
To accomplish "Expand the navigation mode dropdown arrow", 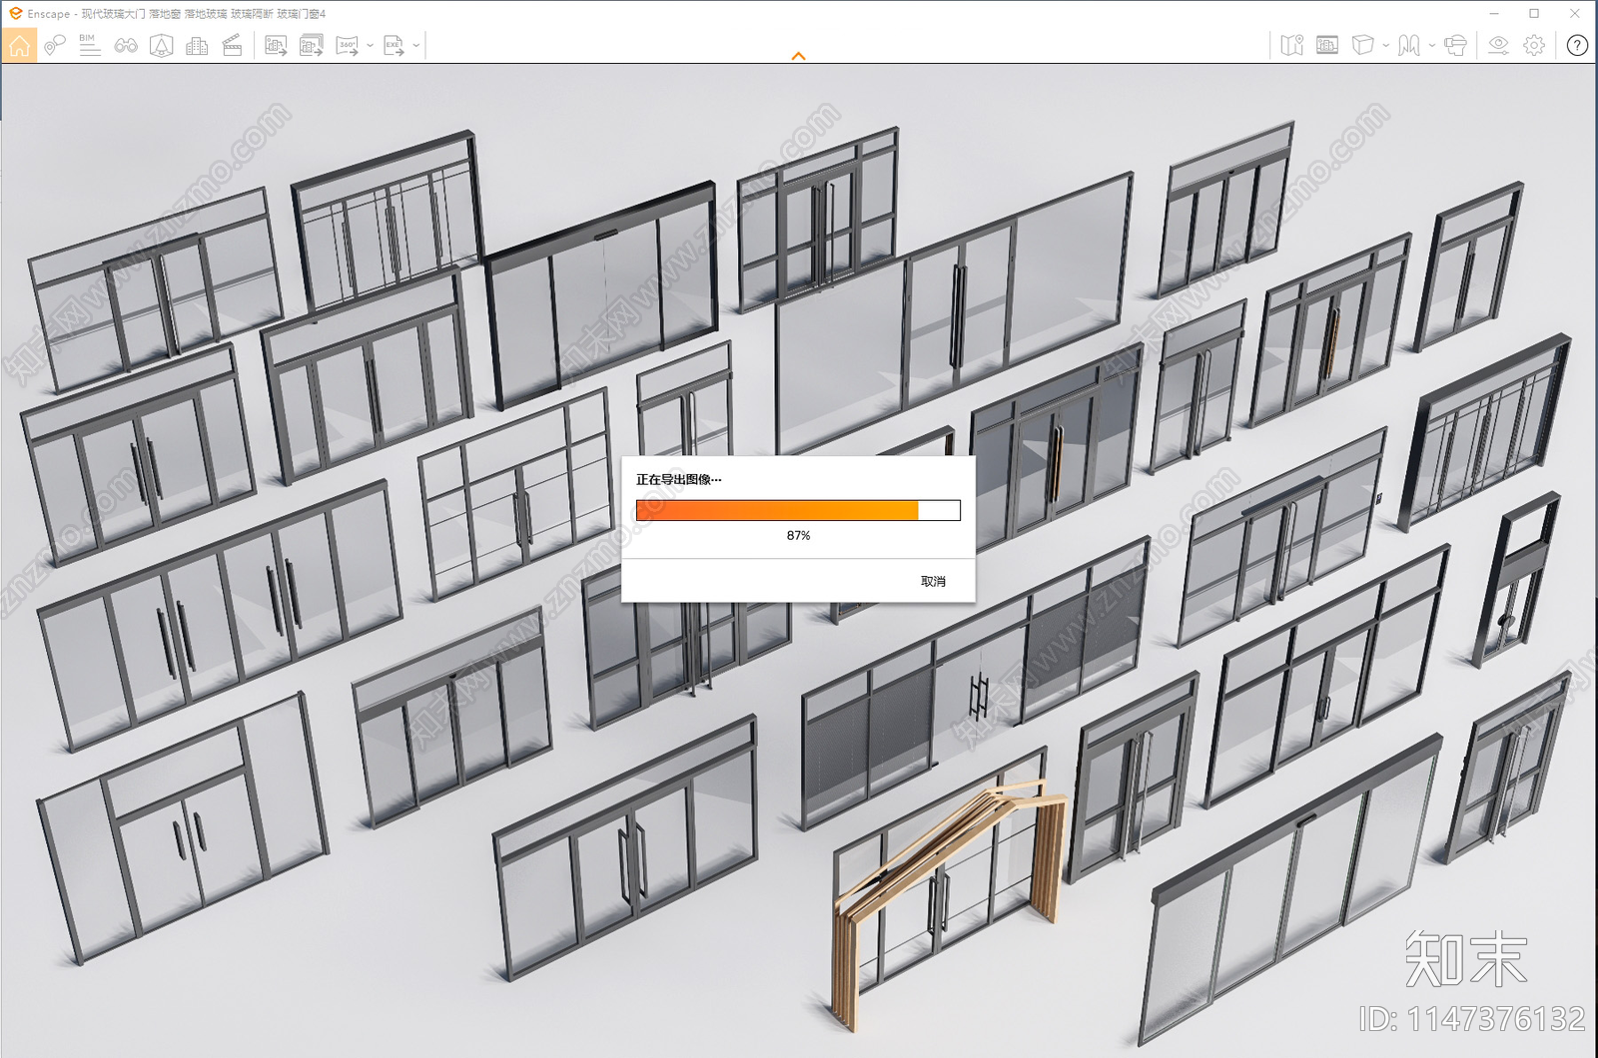I will 1432,45.
